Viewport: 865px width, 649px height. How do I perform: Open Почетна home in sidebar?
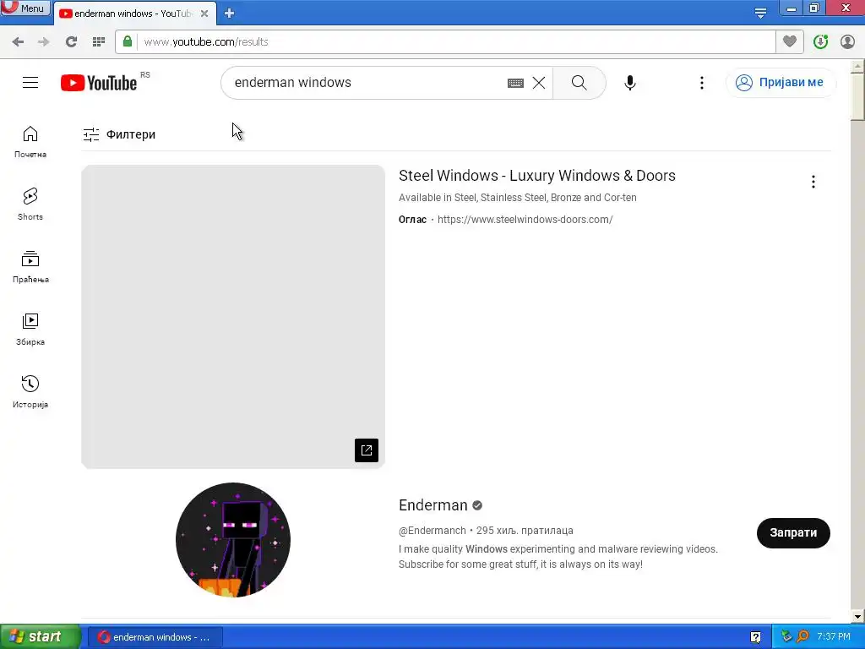[x=30, y=142]
